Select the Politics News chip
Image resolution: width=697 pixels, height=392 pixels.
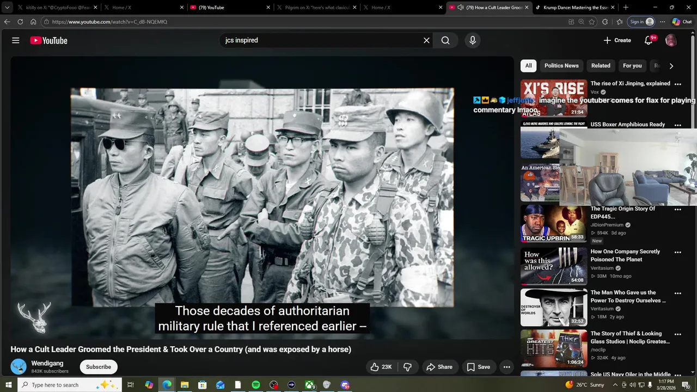pos(561,65)
